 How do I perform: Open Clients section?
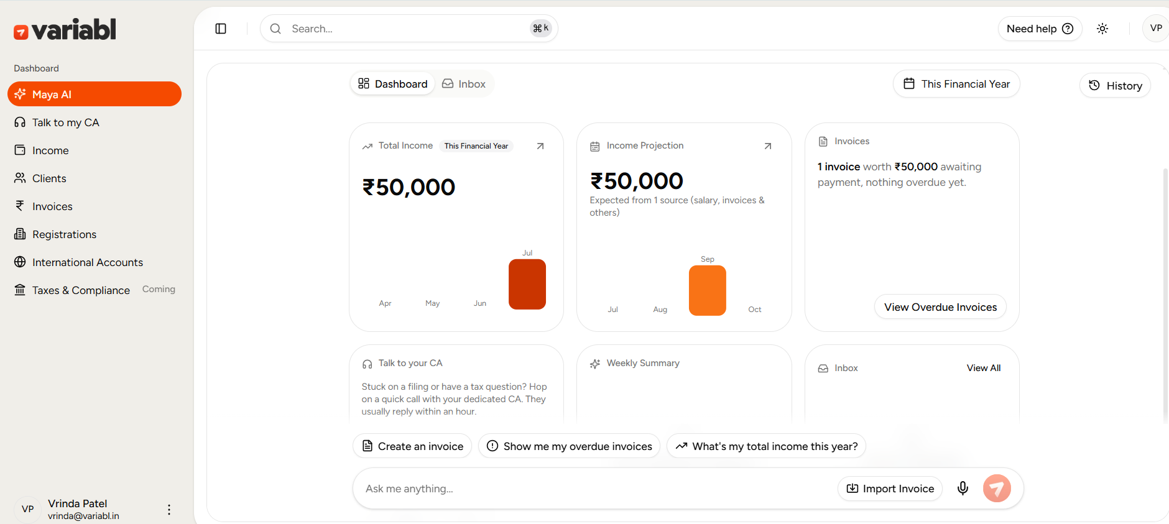pyautogui.click(x=95, y=178)
